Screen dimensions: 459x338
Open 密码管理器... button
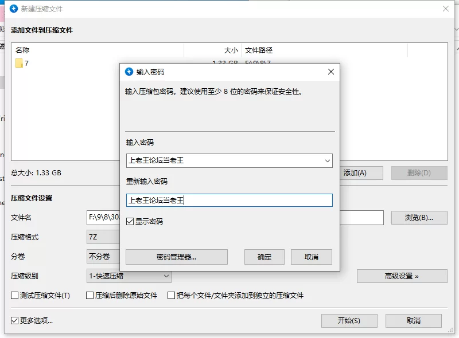click(x=177, y=257)
